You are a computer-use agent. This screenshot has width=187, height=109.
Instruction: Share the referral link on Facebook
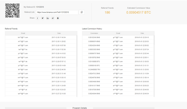click(x=38, y=18)
